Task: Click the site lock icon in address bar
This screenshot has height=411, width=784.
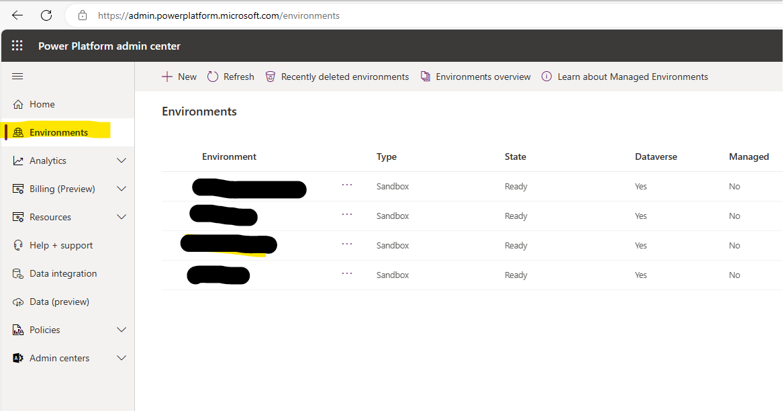Action: [x=83, y=15]
